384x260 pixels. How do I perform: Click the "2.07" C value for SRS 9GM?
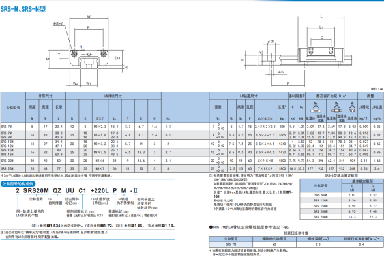[352, 195]
